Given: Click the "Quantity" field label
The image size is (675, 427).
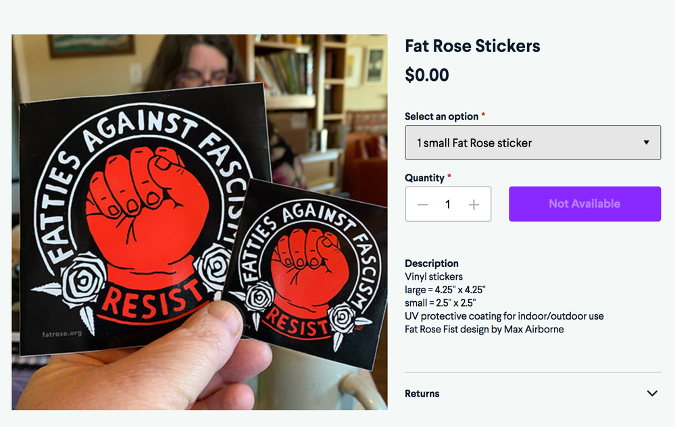Looking at the screenshot, I should click(x=425, y=178).
